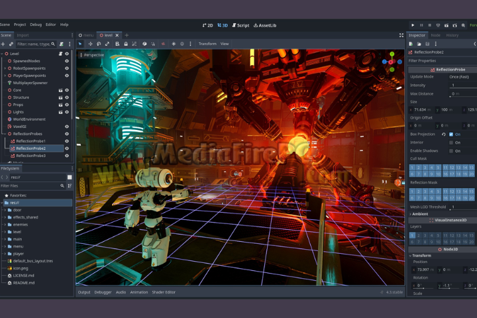Expand the RobotSpawnpoints tree node
This screenshot has width=477, height=318.
click(x=5, y=68)
